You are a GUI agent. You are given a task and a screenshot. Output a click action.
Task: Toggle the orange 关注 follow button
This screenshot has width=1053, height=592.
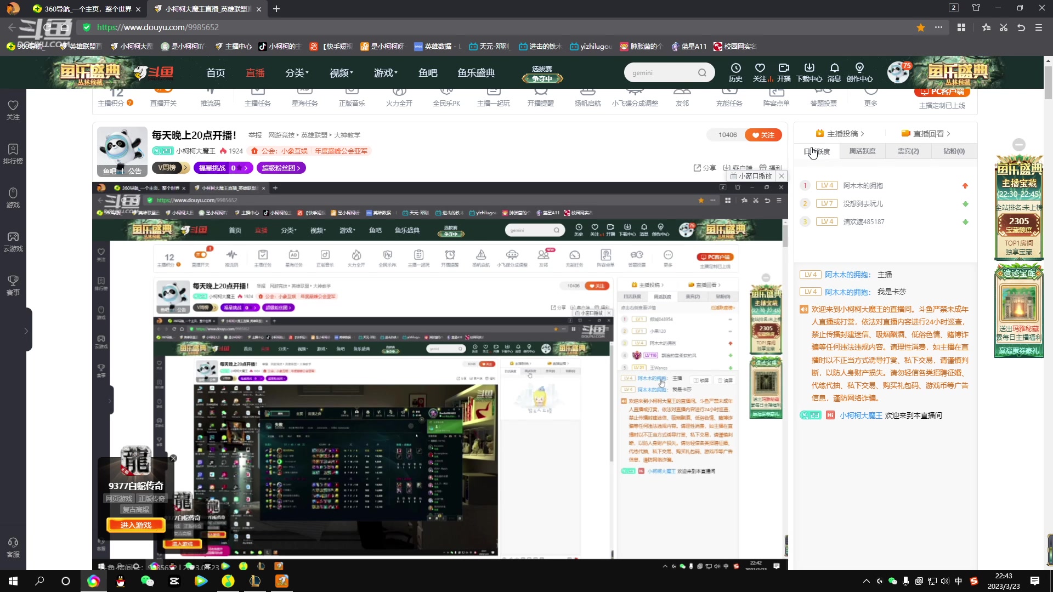763,135
